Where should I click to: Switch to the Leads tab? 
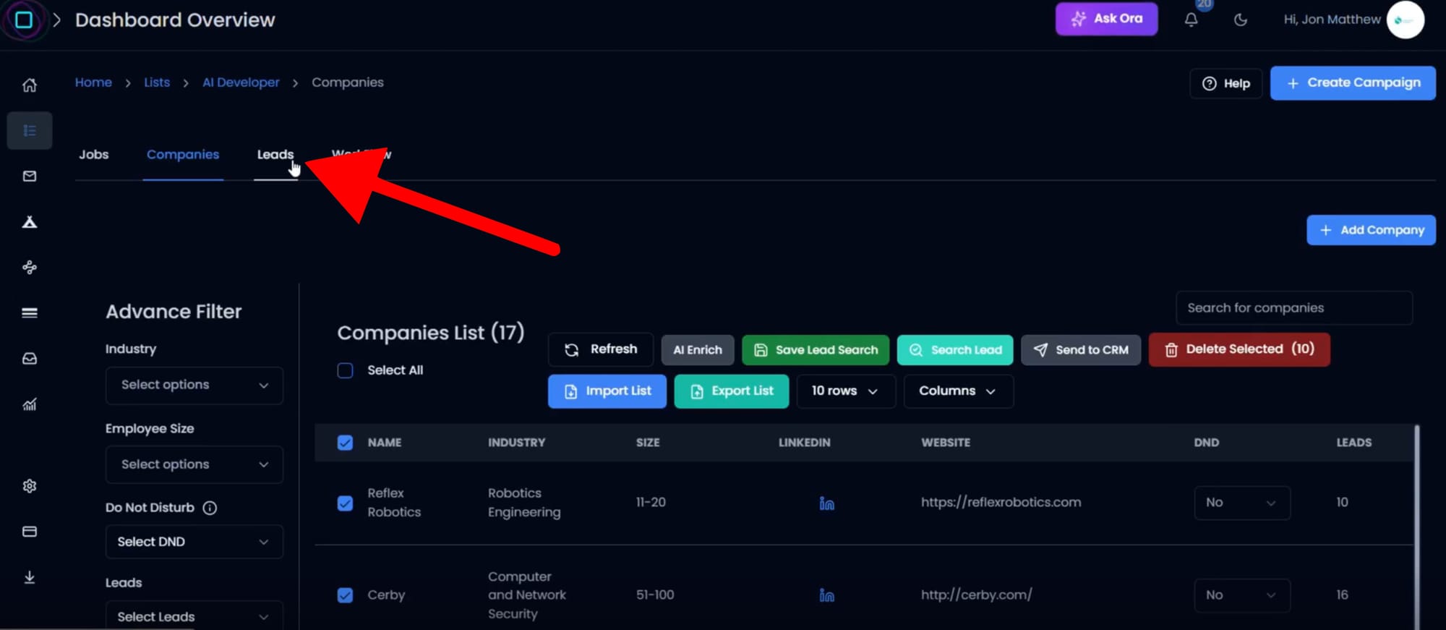(275, 155)
